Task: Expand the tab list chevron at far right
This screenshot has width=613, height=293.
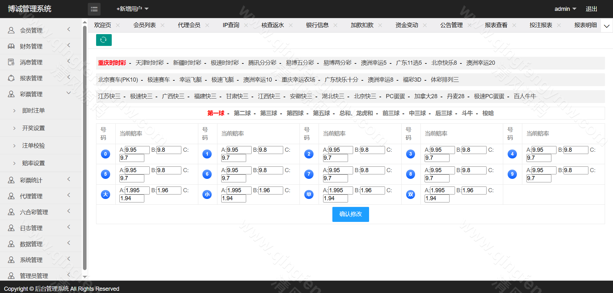Action: 607,26
